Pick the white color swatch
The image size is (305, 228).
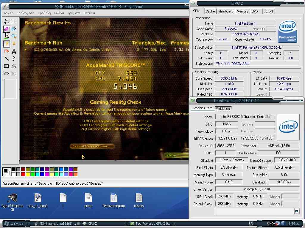tap(13, 174)
